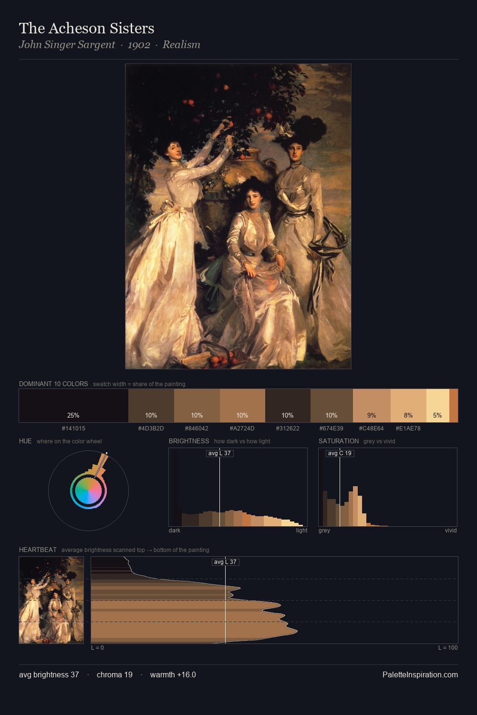Click the caption "how dark vs how light"
The width and height of the screenshot is (477, 715).
point(242,441)
